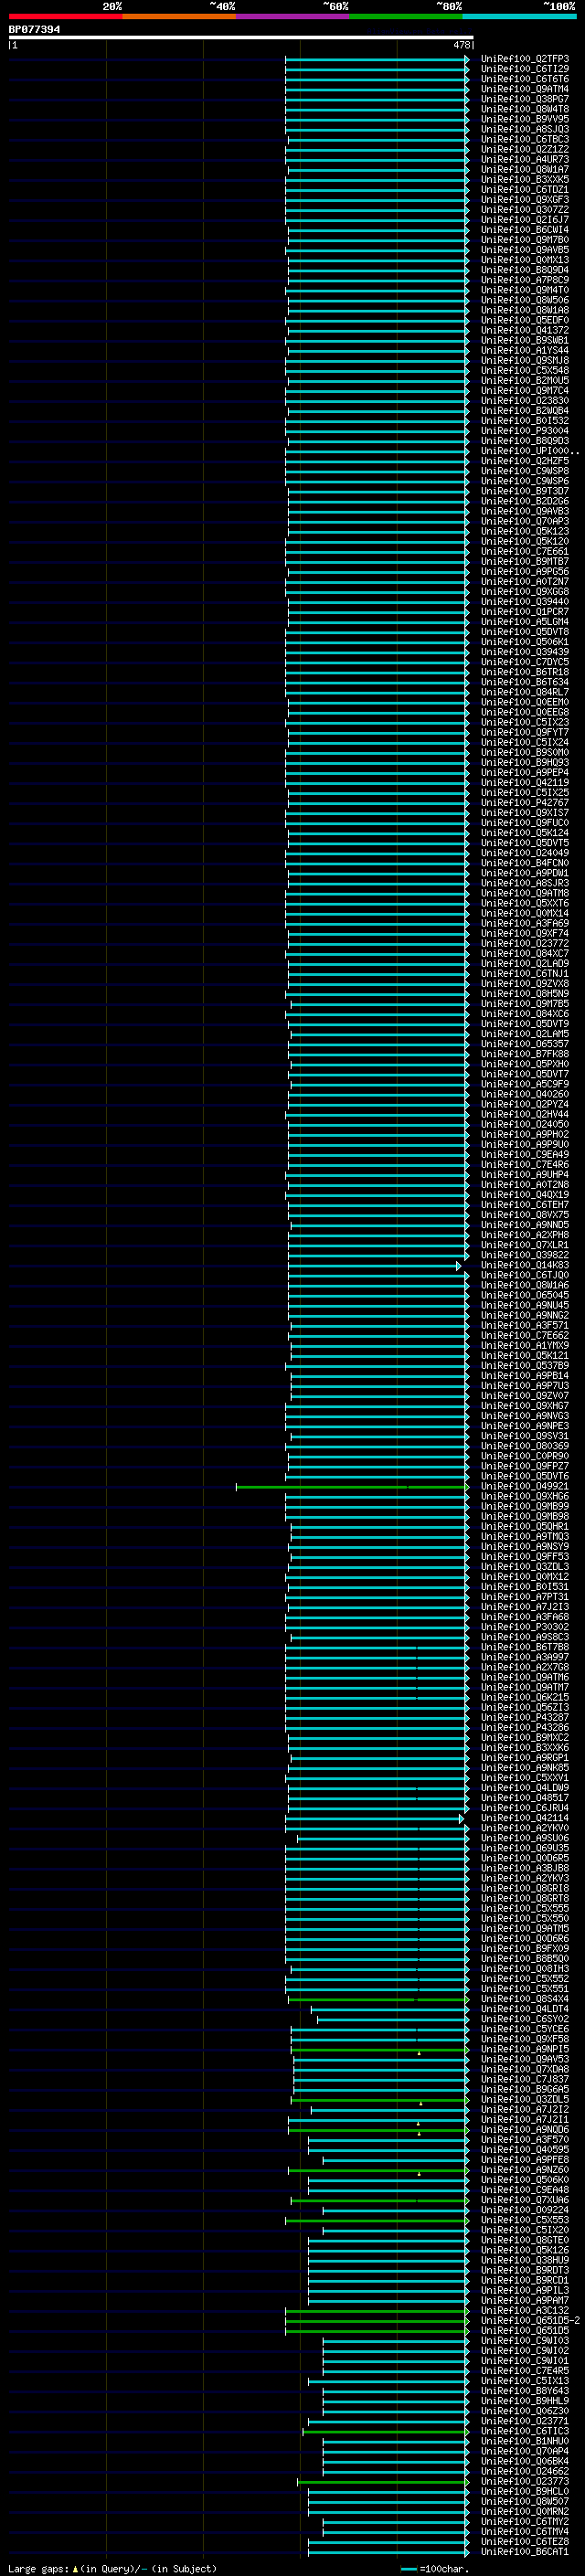
Task: Select the BP077394 query sequence label
Action: [x=34, y=29]
